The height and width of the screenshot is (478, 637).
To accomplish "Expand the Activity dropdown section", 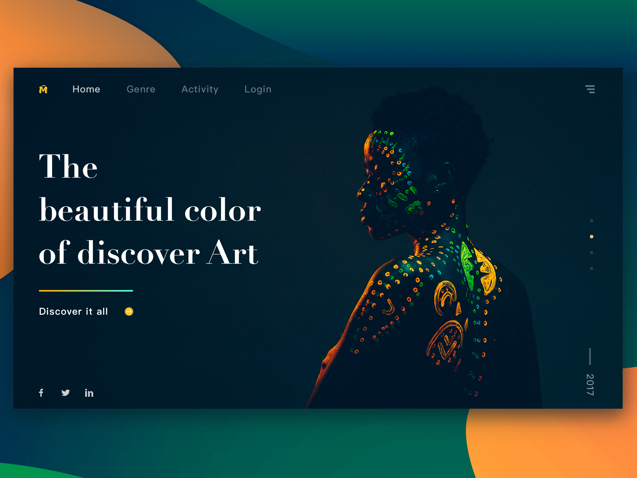I will pos(201,89).
